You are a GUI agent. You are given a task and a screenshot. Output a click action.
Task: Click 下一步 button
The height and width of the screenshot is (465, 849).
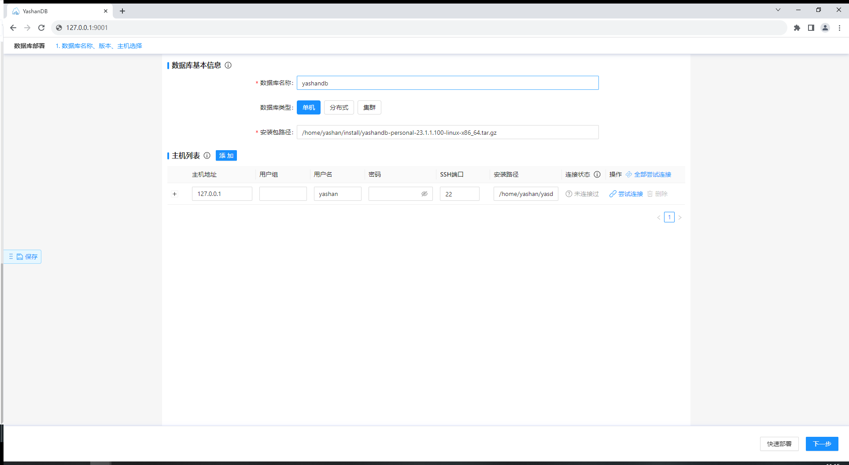pos(822,444)
